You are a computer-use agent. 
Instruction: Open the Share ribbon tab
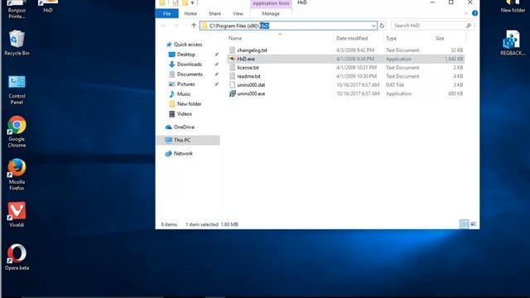click(x=214, y=13)
